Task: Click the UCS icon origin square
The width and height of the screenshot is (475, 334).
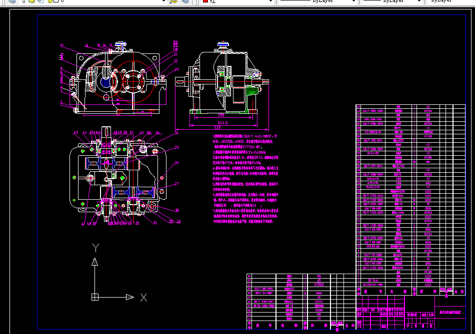Action: pyautogui.click(x=95, y=297)
